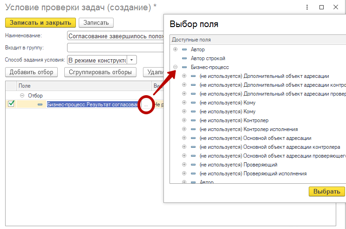Click the Записать и закрыть button
This screenshot has width=346, height=229.
click(x=41, y=23)
